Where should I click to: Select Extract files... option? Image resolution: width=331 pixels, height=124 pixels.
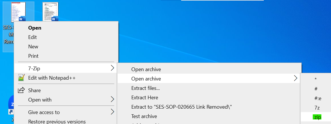[x=145, y=88]
